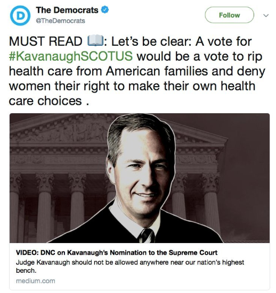Click the Judge Kavanaugh should not be allowed description

tap(130, 266)
